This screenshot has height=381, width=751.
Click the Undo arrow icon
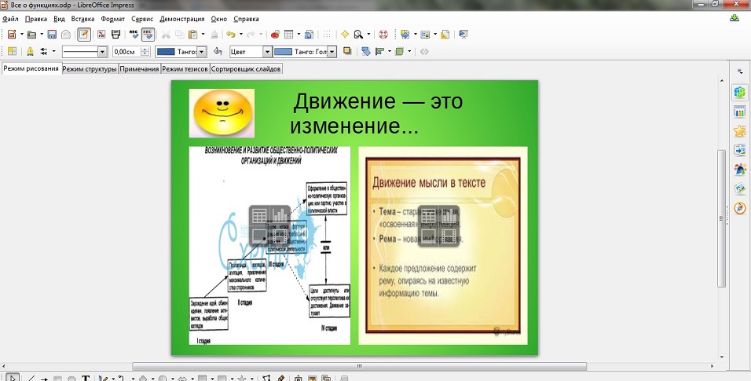click(230, 35)
